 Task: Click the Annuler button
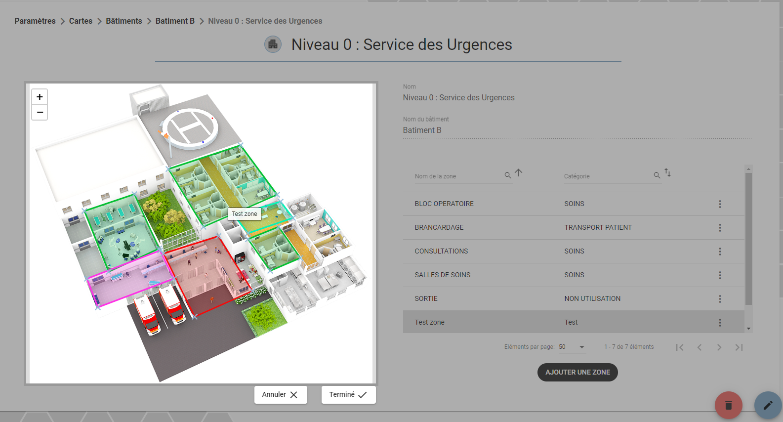[x=281, y=395]
